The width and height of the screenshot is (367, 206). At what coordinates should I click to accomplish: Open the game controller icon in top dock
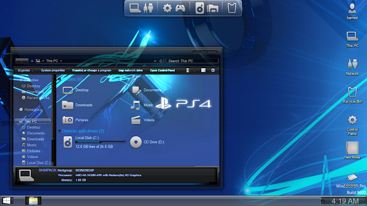[180, 9]
